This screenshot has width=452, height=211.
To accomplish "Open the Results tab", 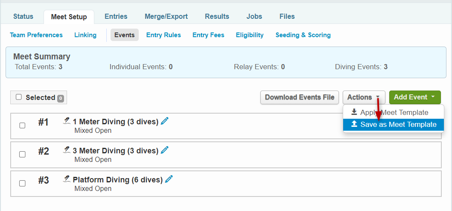I will click(217, 17).
